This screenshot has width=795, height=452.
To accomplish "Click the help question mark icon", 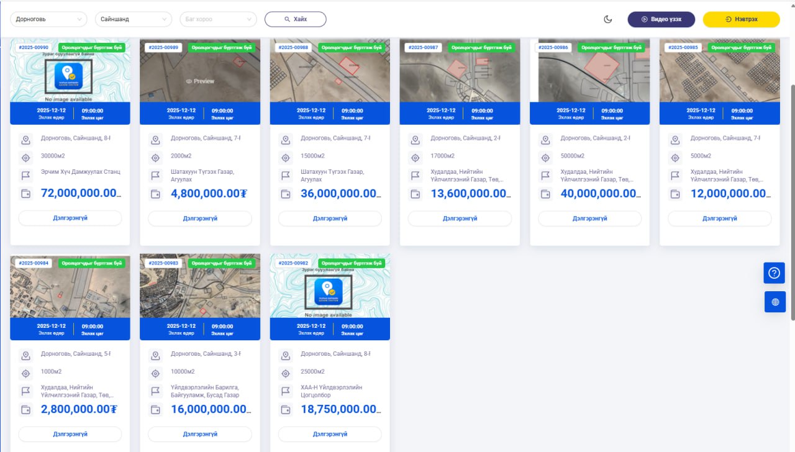I will [x=774, y=273].
